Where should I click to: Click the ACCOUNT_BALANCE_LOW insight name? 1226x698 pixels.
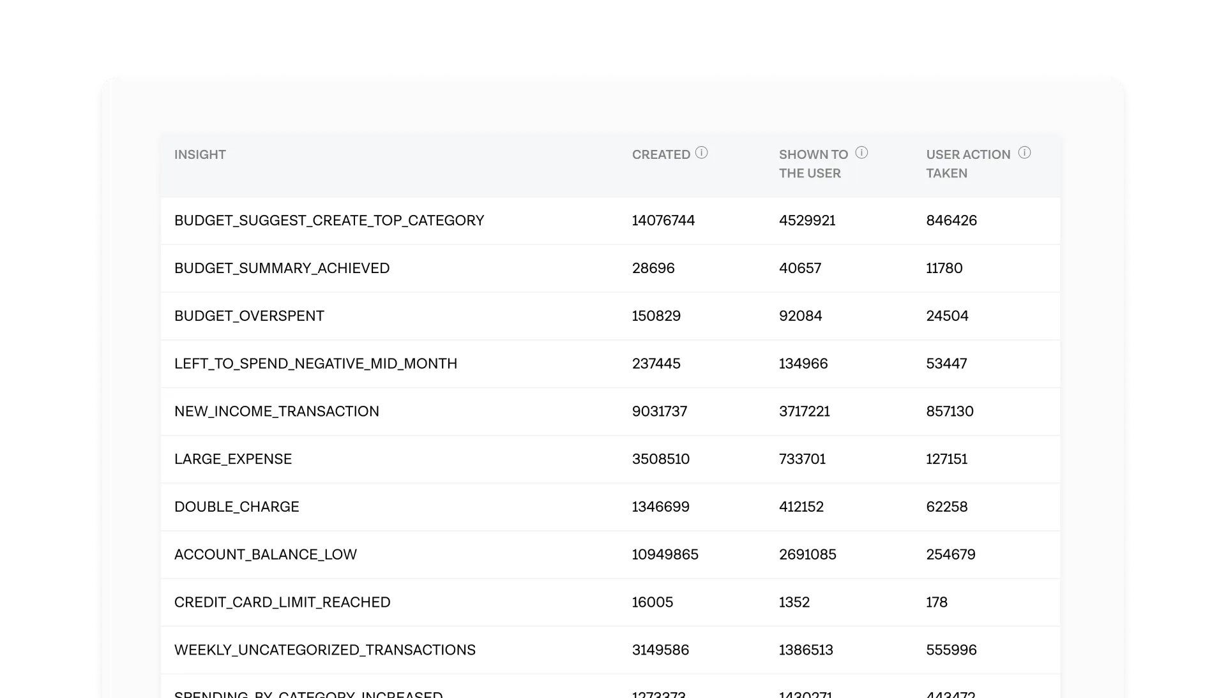click(265, 555)
